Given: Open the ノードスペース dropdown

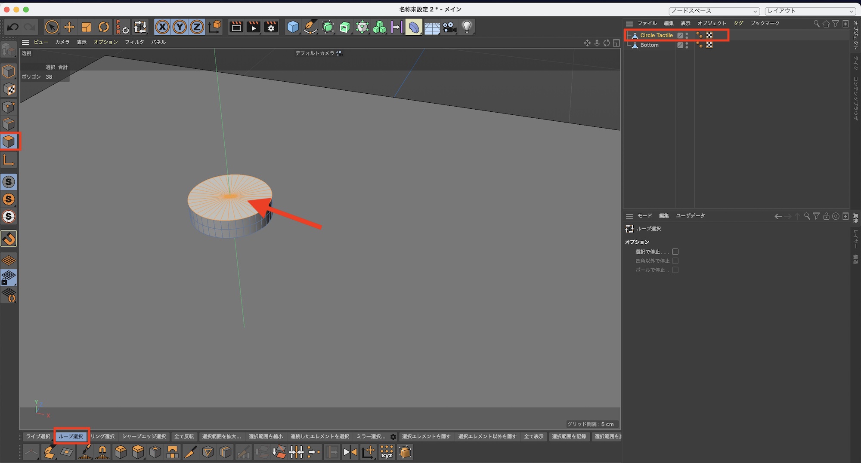Looking at the screenshot, I should click(x=714, y=11).
